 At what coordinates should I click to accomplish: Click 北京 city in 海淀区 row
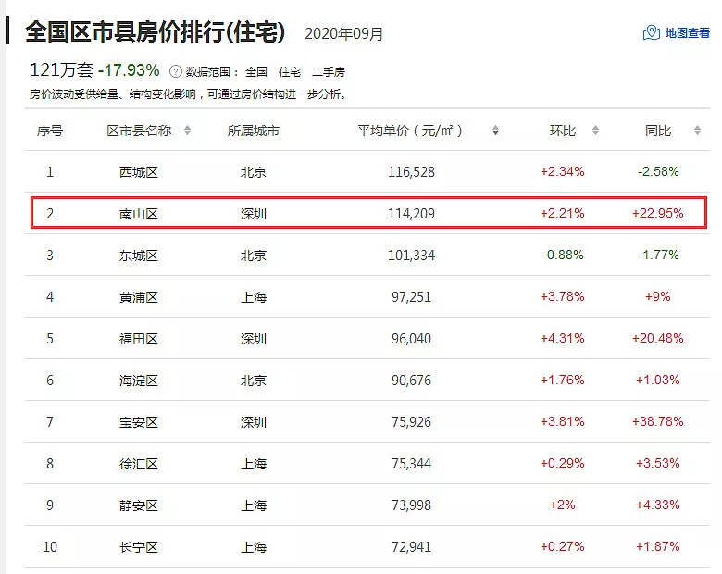[x=254, y=381]
